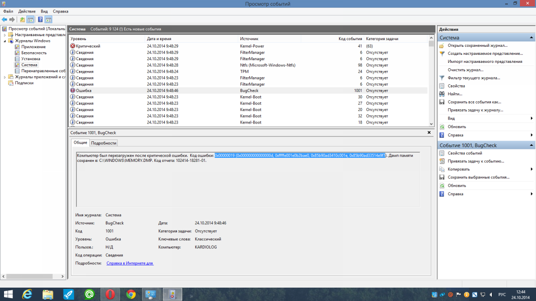Close the event preview pane with its X
This screenshot has height=301, width=536.
[x=429, y=132]
